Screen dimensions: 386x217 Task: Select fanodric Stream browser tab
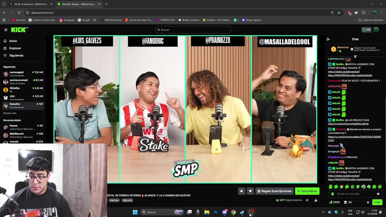coord(79,4)
